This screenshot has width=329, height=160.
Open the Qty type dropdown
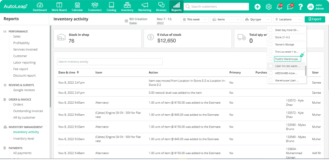(x=257, y=19)
